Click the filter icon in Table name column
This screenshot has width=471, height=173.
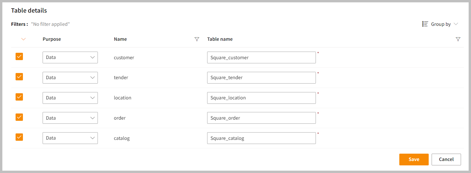click(458, 39)
